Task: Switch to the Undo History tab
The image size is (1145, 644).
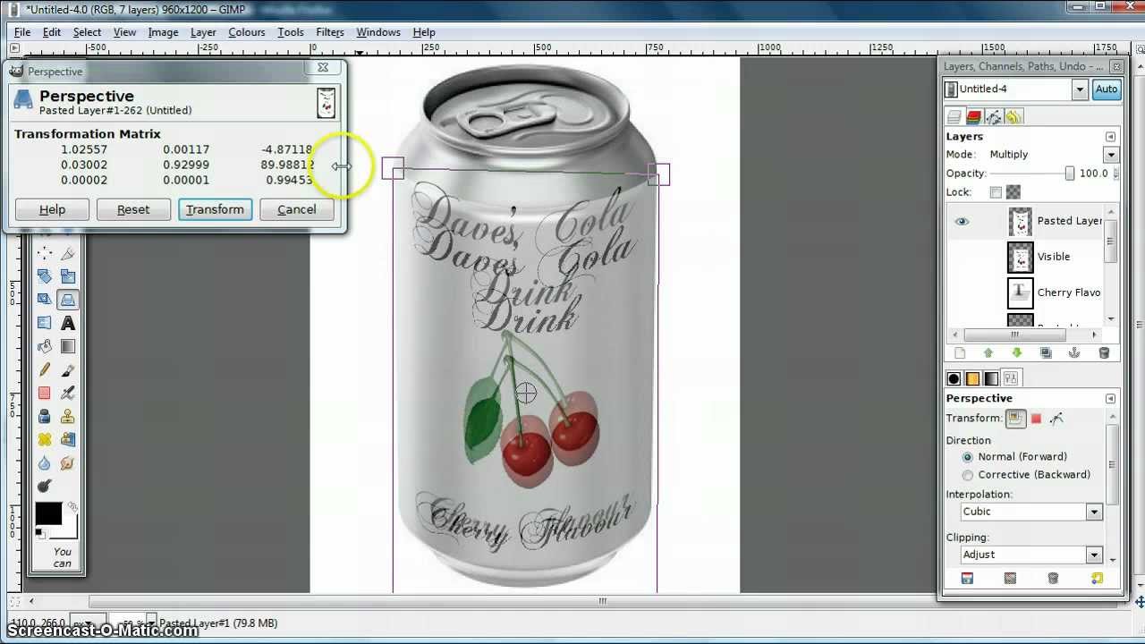Action: point(1014,117)
